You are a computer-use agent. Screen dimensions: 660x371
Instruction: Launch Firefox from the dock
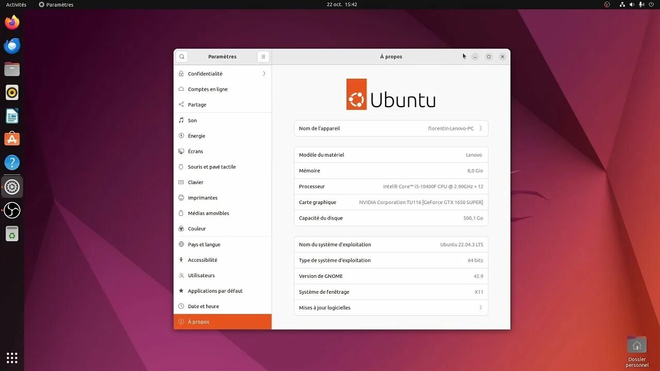coord(12,22)
